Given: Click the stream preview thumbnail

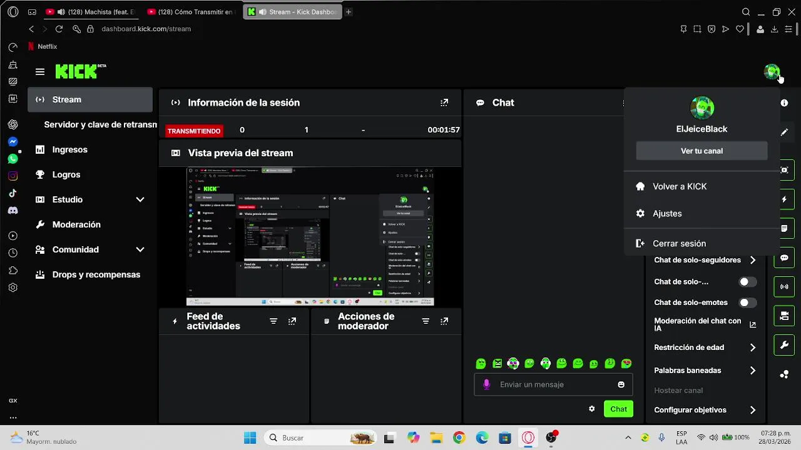Looking at the screenshot, I should pos(310,237).
